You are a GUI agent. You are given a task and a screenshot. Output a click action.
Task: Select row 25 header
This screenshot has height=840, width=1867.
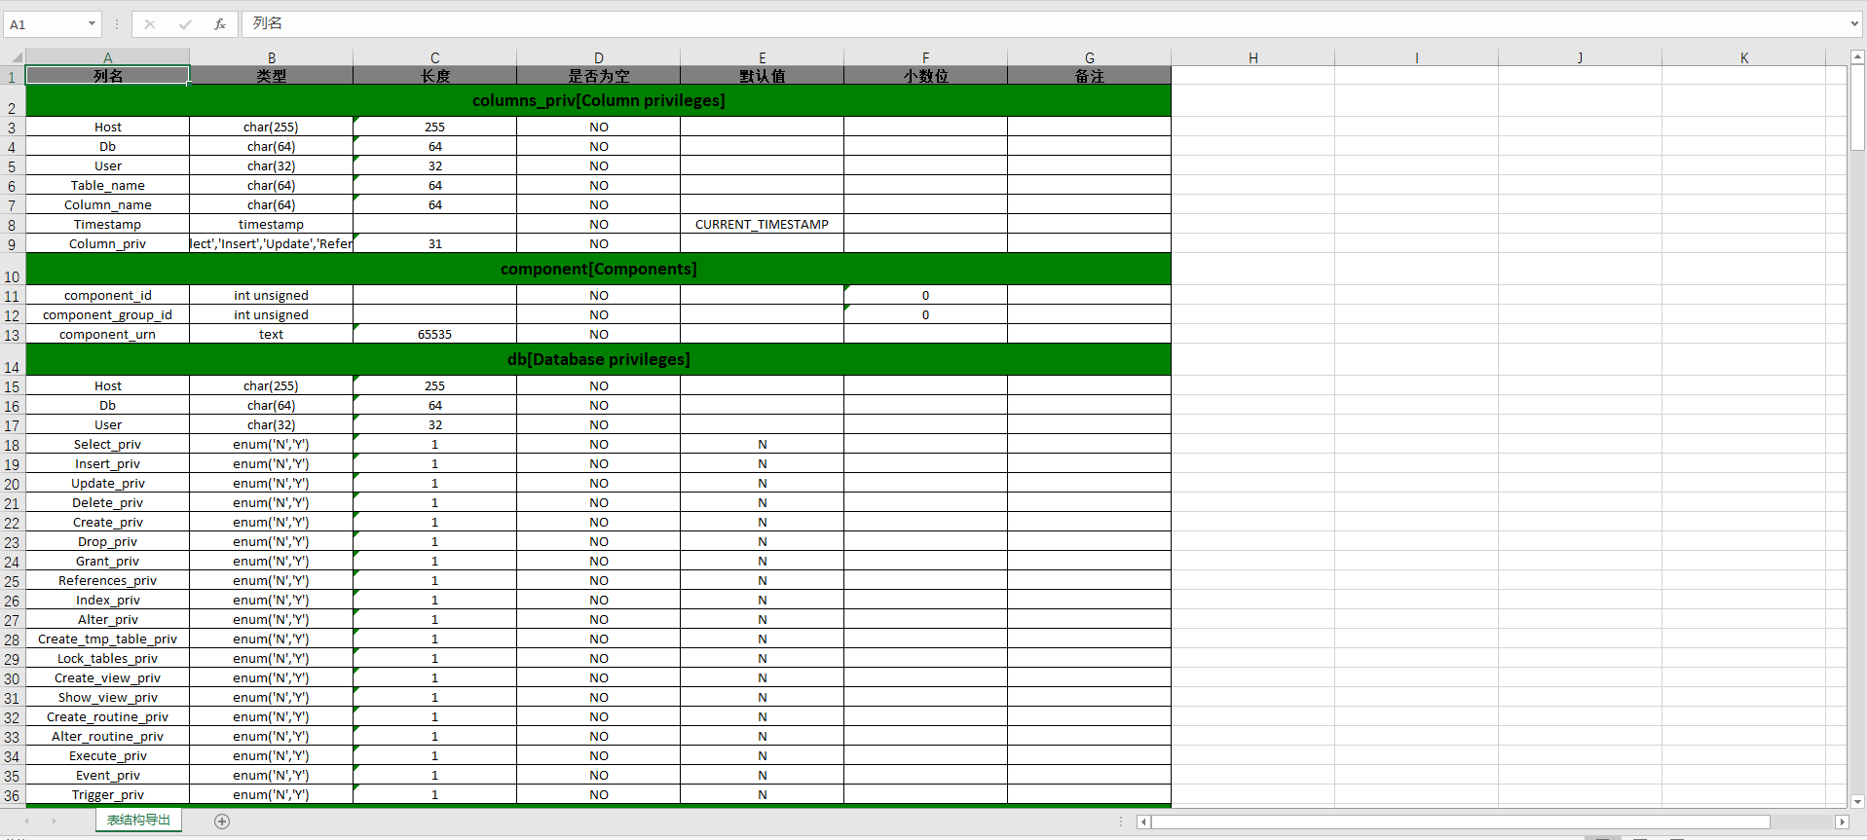12,581
